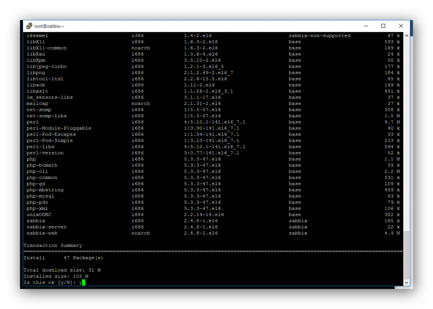This screenshot has height=309, width=433.
Task: Open the PuTTY system menu icon
Action: (x=29, y=26)
